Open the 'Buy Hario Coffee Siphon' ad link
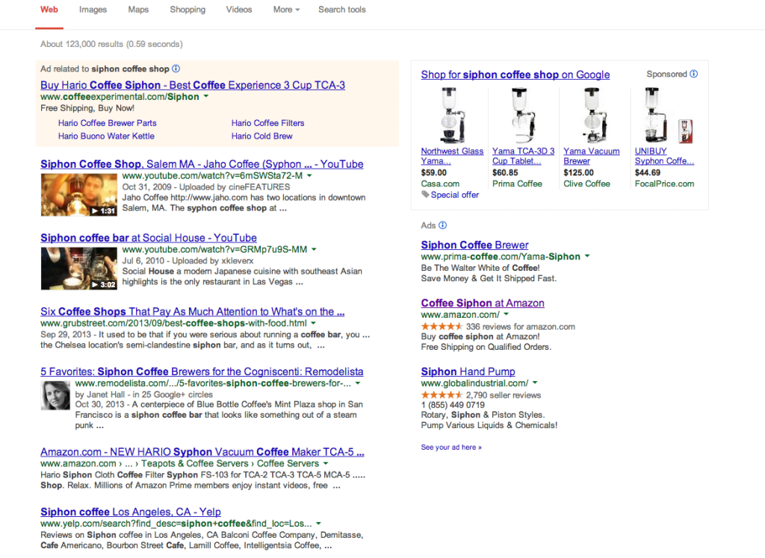 pos(193,85)
